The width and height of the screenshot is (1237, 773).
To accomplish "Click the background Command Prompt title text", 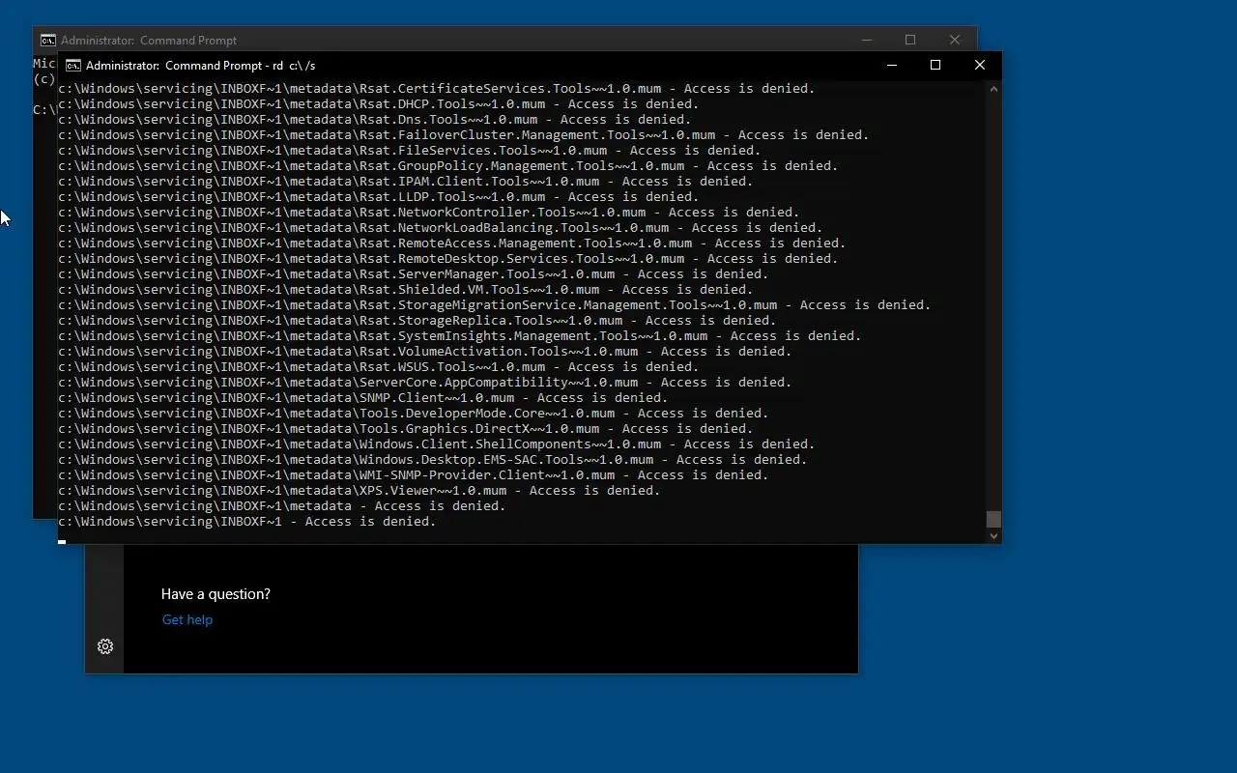I will point(149,41).
